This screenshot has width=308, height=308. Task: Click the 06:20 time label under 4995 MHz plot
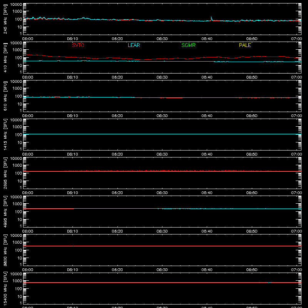pos(117,231)
